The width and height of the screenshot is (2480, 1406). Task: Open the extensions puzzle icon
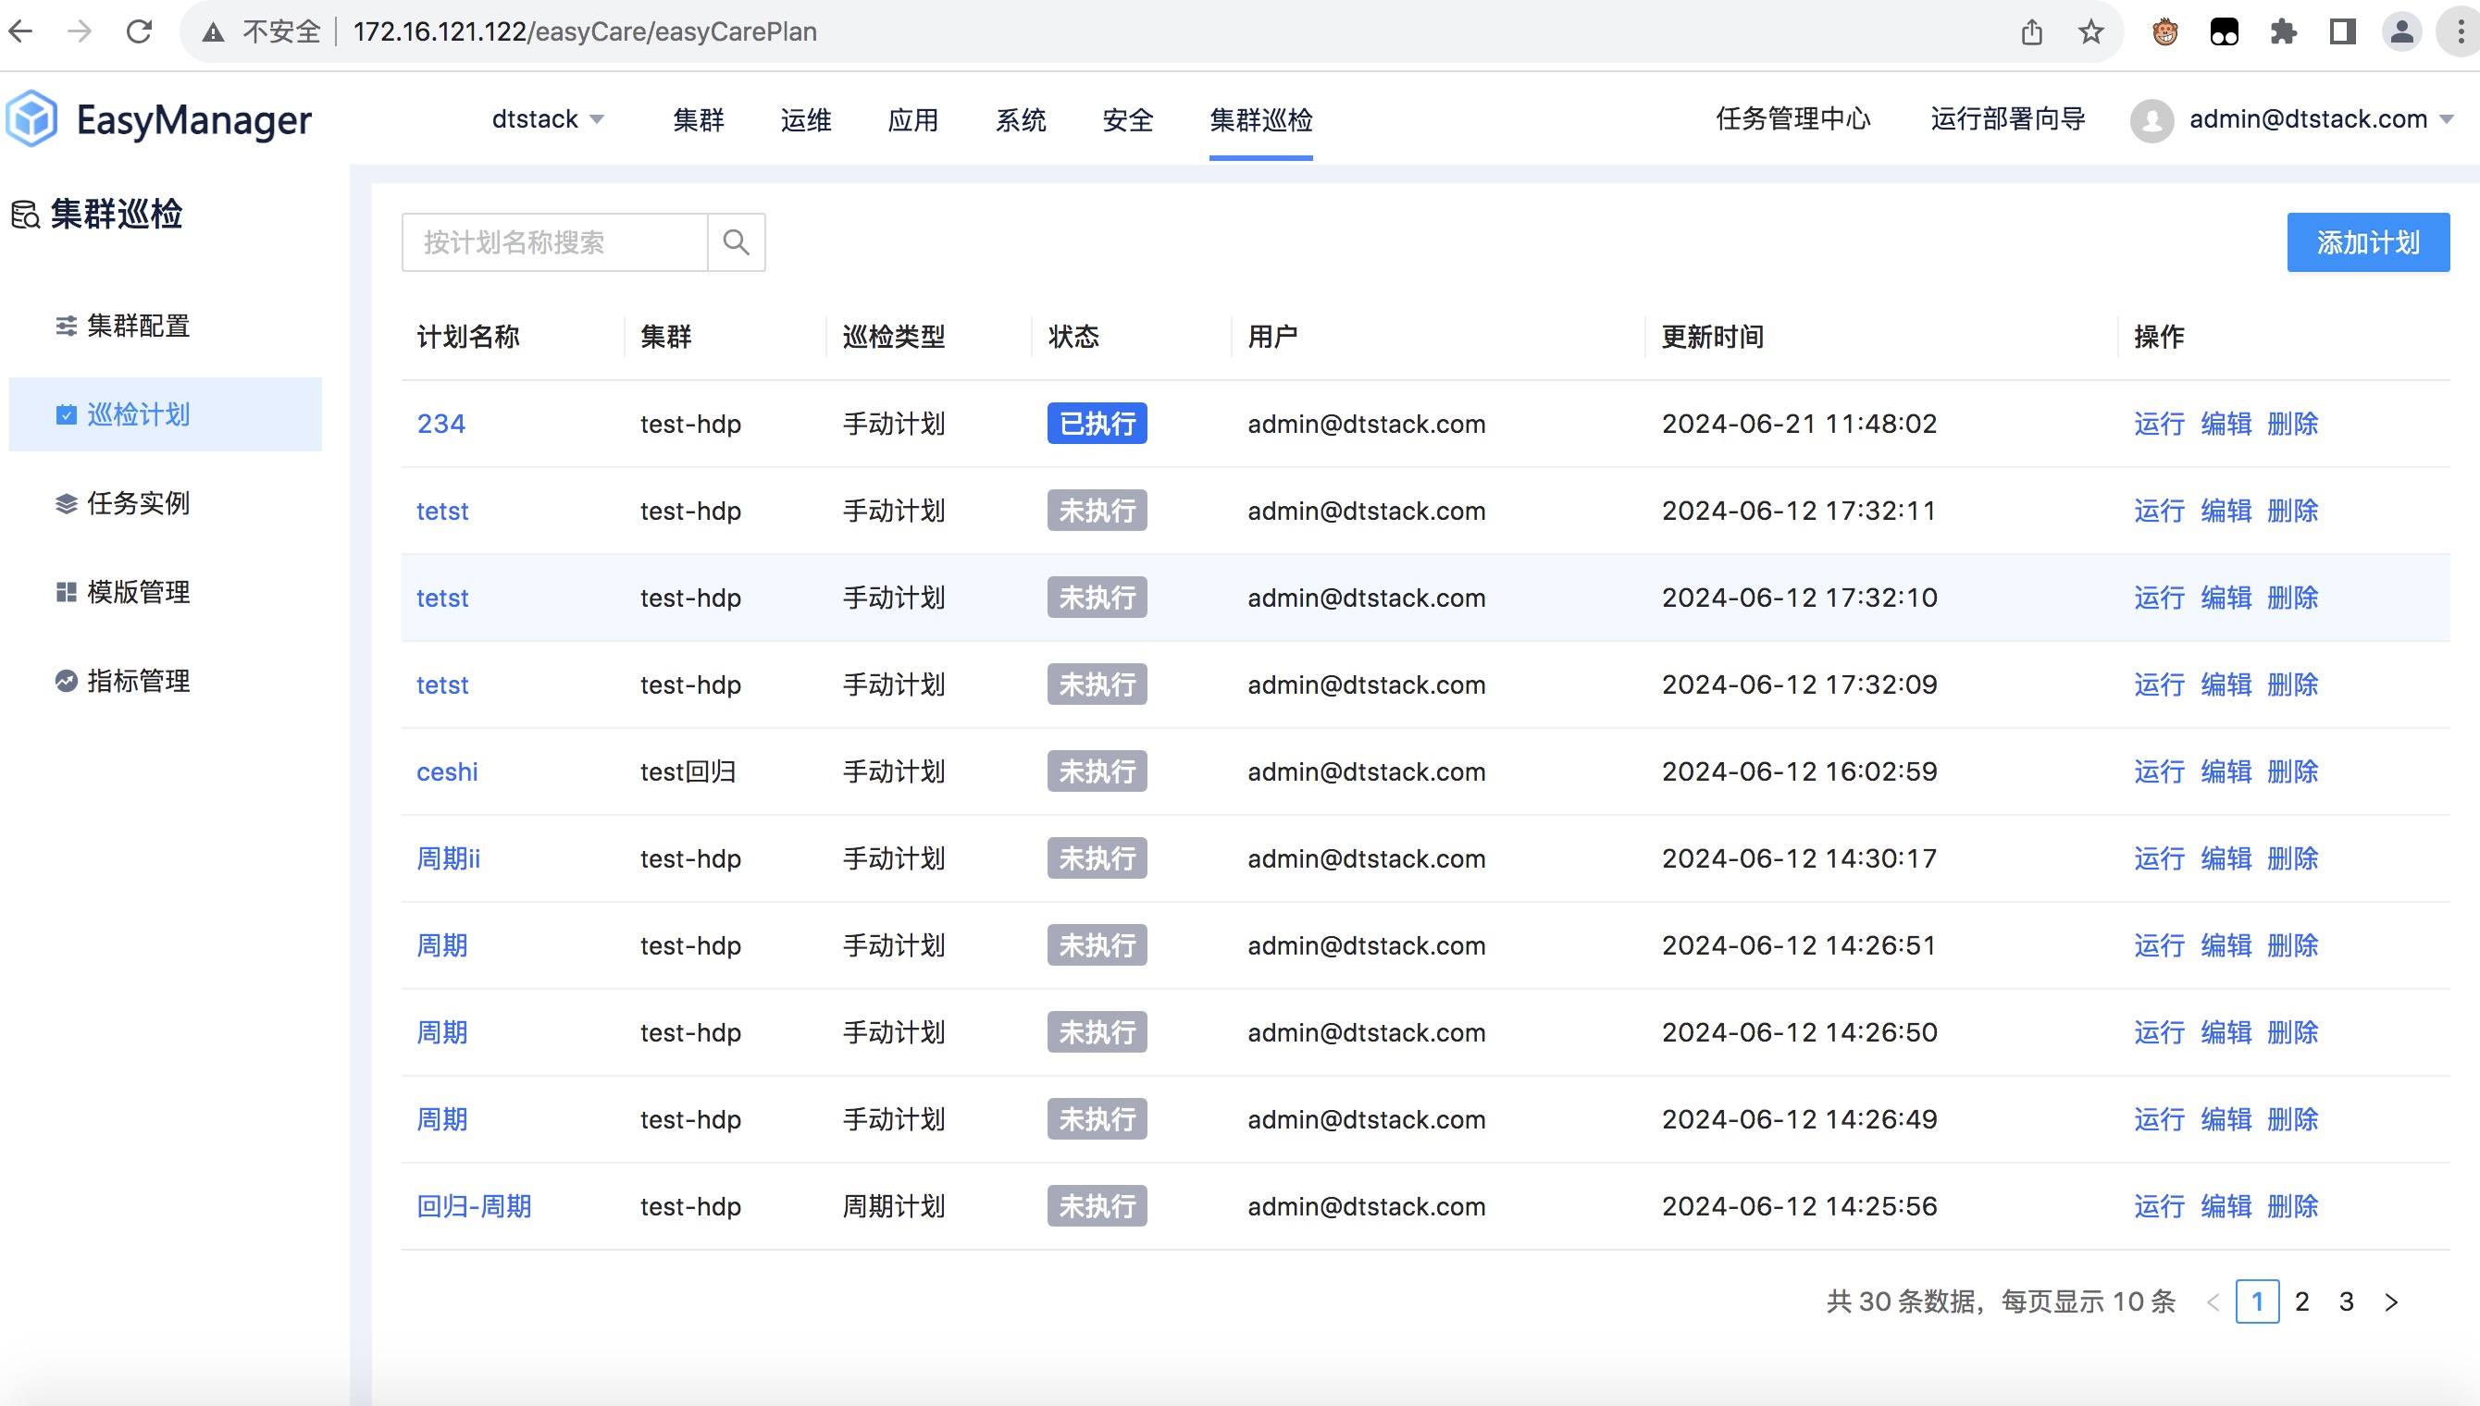click(2283, 31)
